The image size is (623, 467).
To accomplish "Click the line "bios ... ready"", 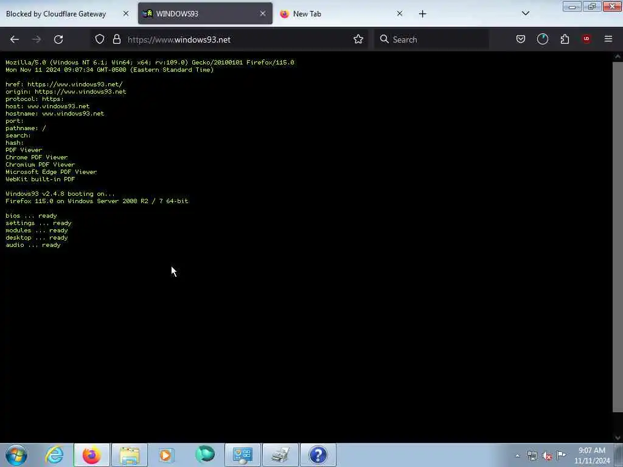I will click(31, 216).
